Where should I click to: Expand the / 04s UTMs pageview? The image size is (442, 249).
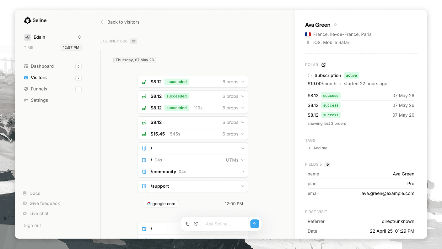(x=193, y=160)
